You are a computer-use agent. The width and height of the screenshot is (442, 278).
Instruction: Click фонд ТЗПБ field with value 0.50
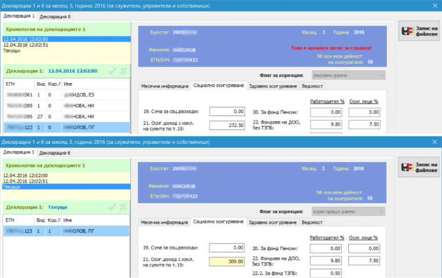click(326, 273)
